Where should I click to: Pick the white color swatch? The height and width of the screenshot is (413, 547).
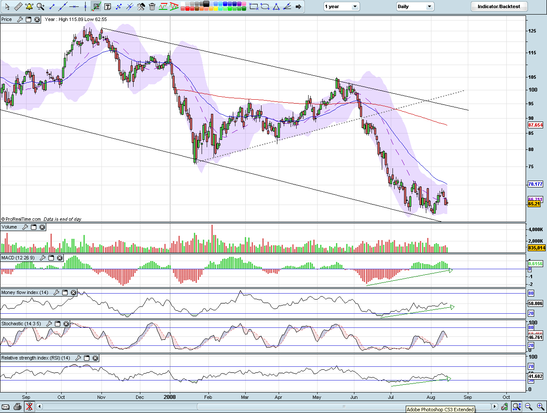183,4
